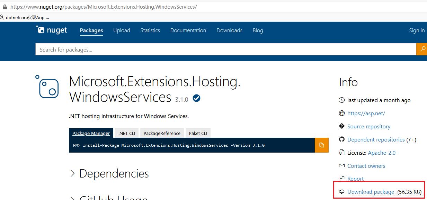The width and height of the screenshot is (427, 200).
Task: Open the Upload nav item
Action: pos(122,30)
